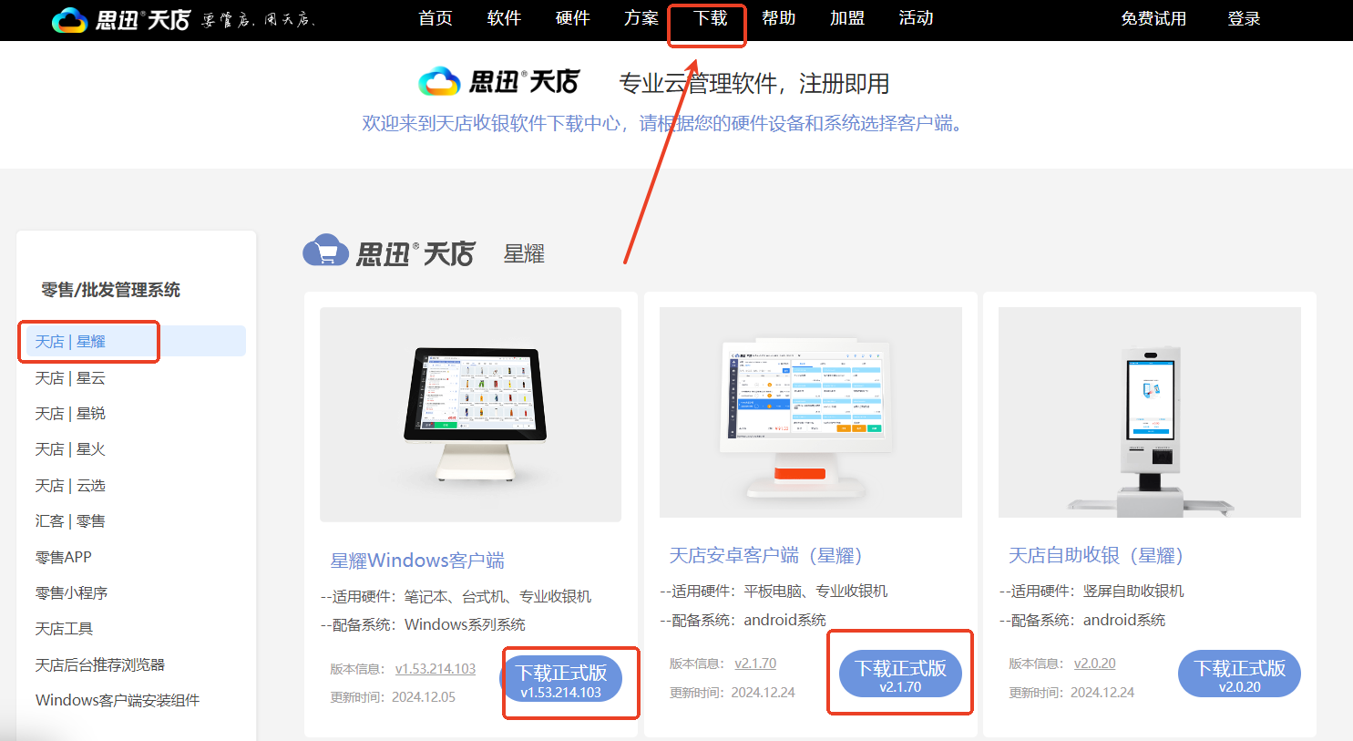Select 天店 | 星云 in the sidebar
Image resolution: width=1353 pixels, height=741 pixels.
pyautogui.click(x=70, y=377)
